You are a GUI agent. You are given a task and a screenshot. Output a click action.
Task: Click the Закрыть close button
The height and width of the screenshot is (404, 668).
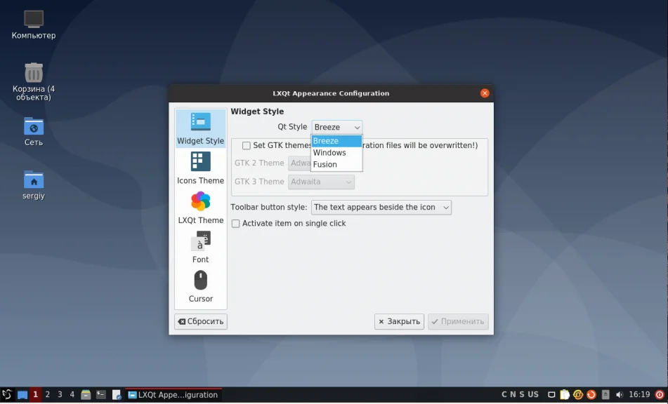tap(399, 321)
